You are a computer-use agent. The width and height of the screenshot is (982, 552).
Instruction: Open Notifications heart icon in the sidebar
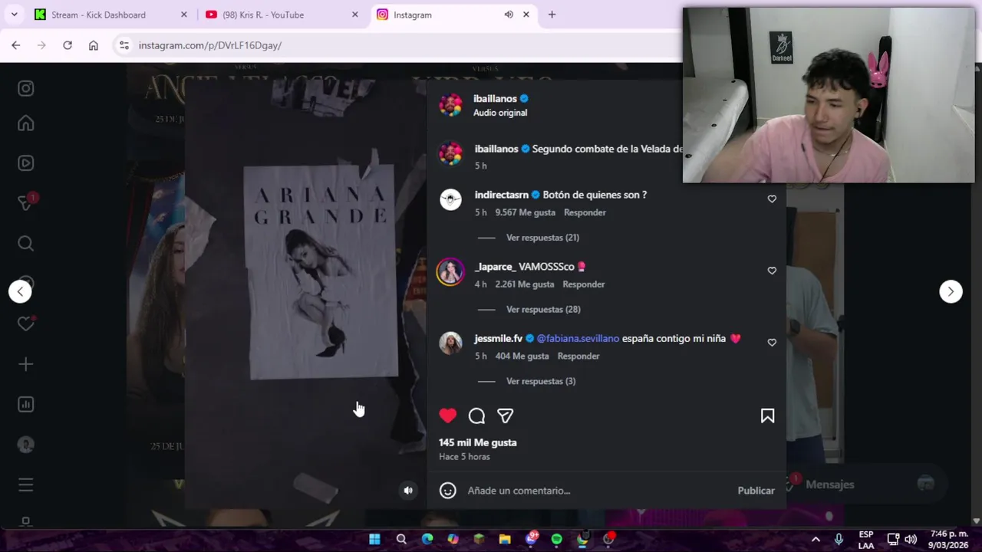click(x=26, y=324)
